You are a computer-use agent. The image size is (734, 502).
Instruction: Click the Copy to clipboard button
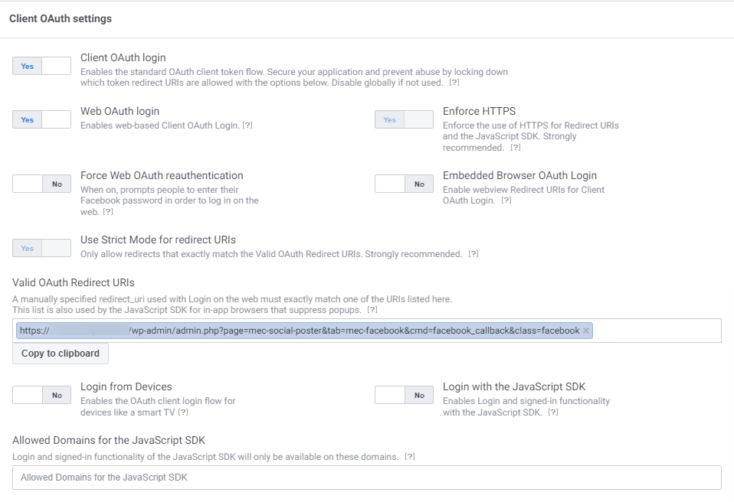pos(60,354)
